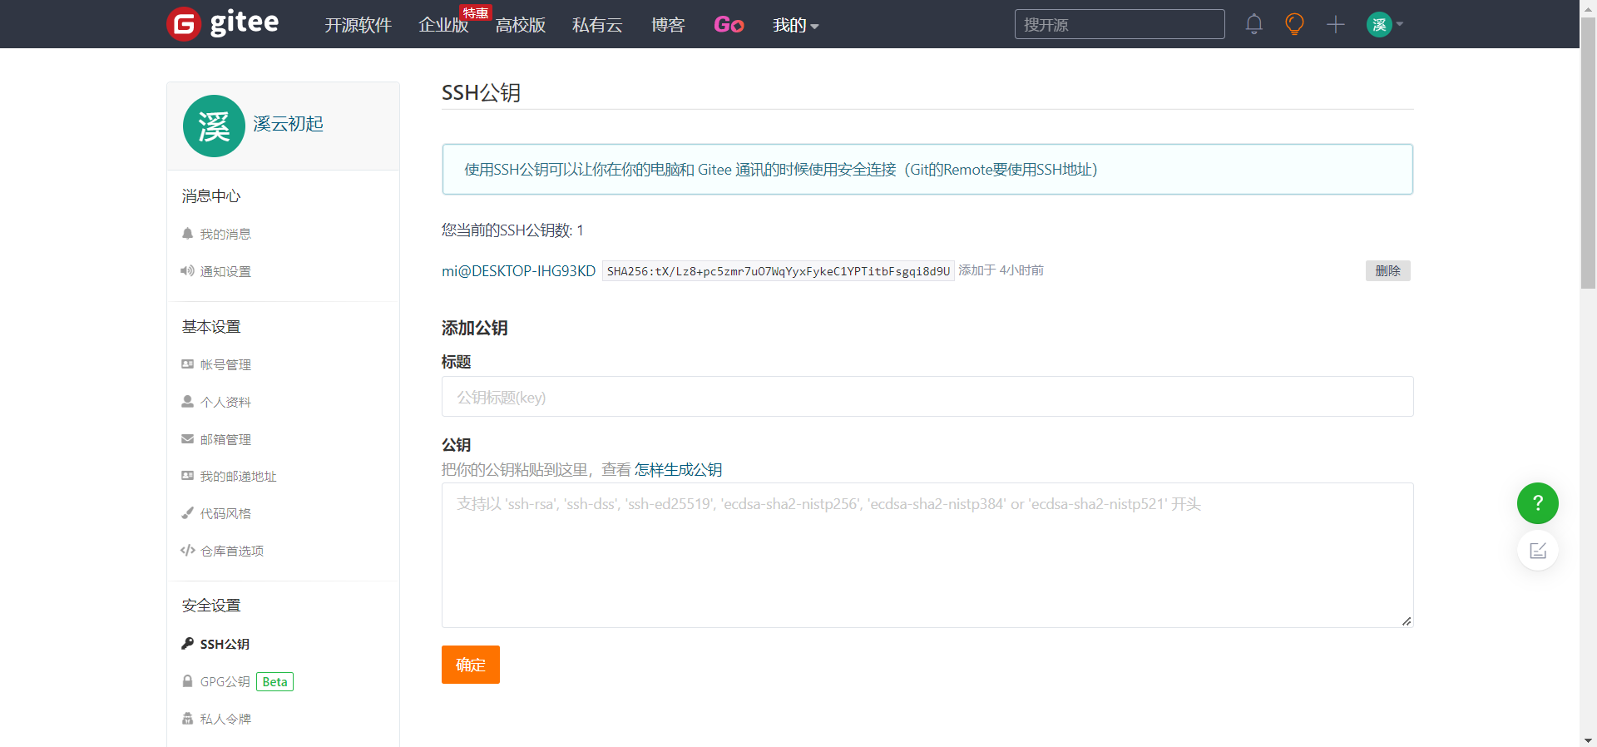Delete the mi@DESKTOP-IHG93KD key via 删除
The width and height of the screenshot is (1597, 747).
[1387, 271]
